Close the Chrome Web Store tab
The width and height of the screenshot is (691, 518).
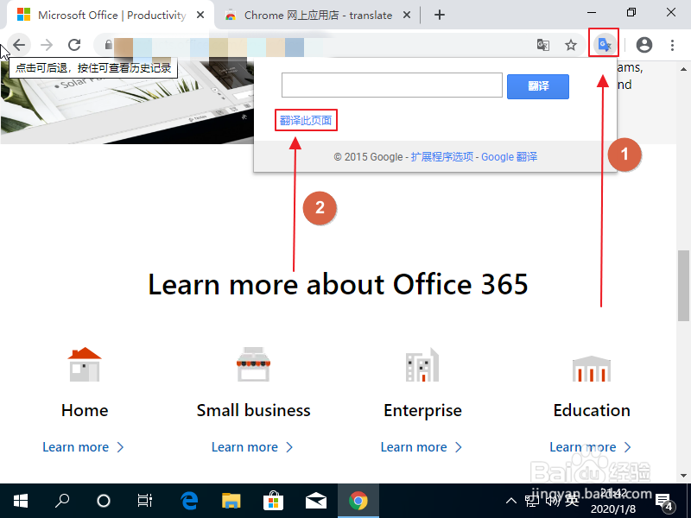tap(407, 15)
